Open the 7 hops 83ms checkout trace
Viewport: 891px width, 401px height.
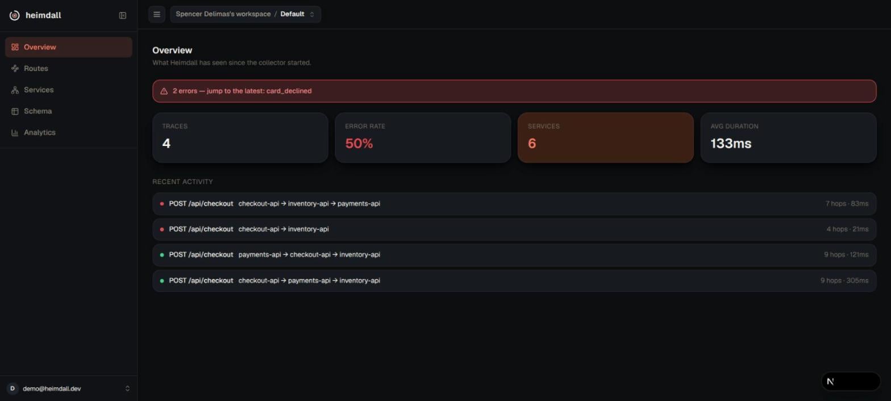pyautogui.click(x=514, y=204)
